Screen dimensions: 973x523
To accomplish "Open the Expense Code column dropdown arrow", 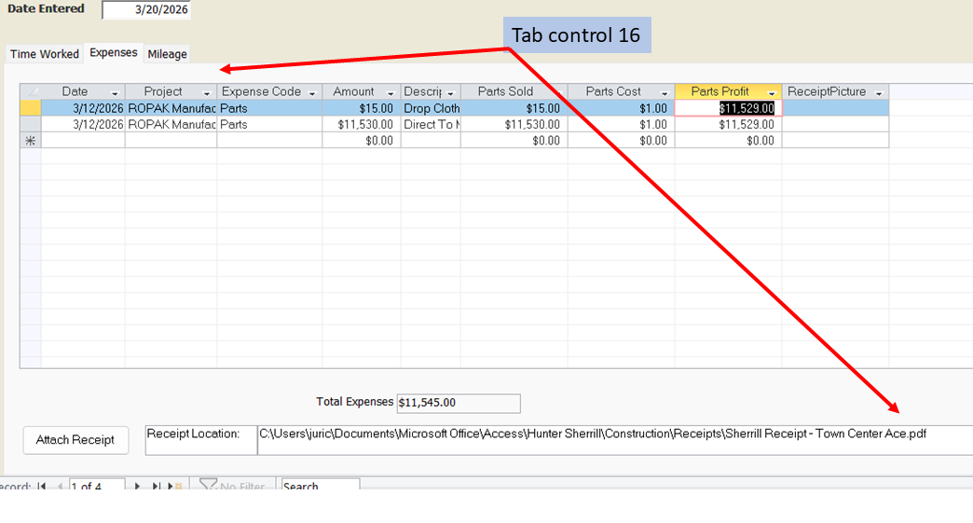I will click(312, 93).
